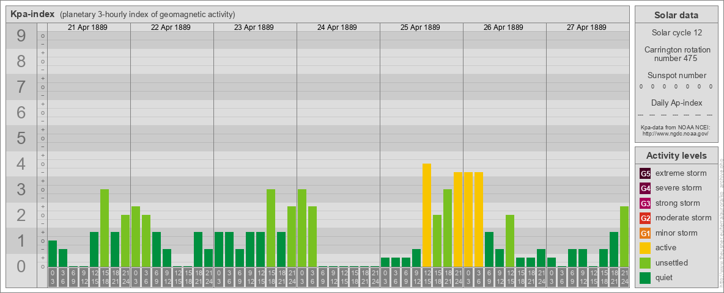The image size is (724, 293).
Task: Click the 'severe storm' legend label
Action: tap(679, 188)
